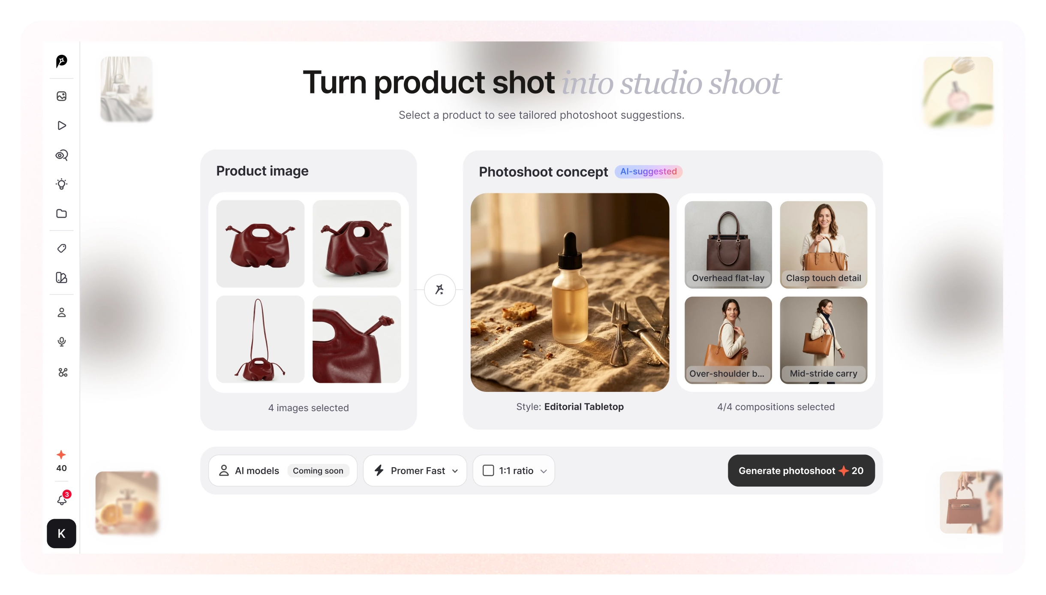Open the folder sidebar icon
Image resolution: width=1046 pixels, height=595 pixels.
click(x=61, y=213)
